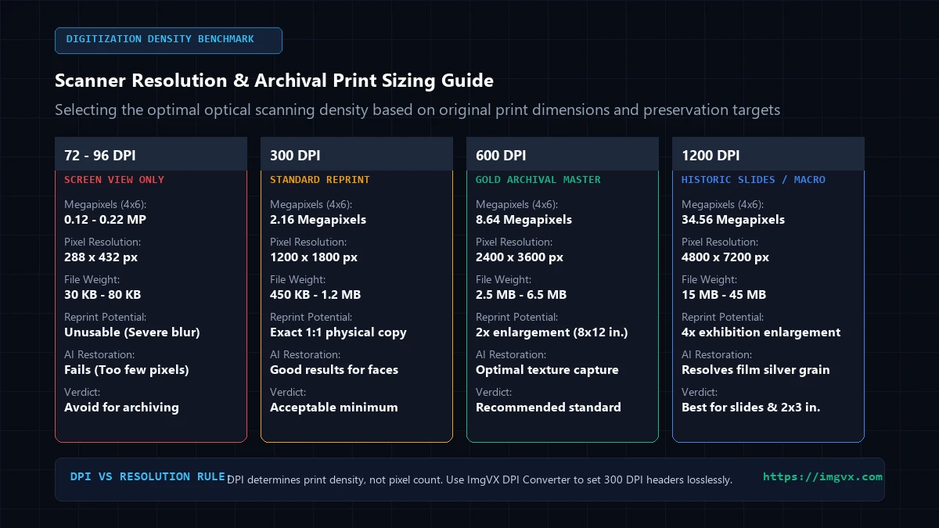The image size is (939, 528).
Task: Click the Recommended standard verdict
Action: click(549, 408)
